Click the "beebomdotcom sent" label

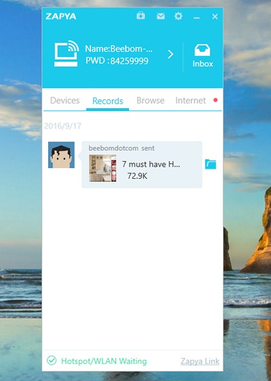pos(122,148)
